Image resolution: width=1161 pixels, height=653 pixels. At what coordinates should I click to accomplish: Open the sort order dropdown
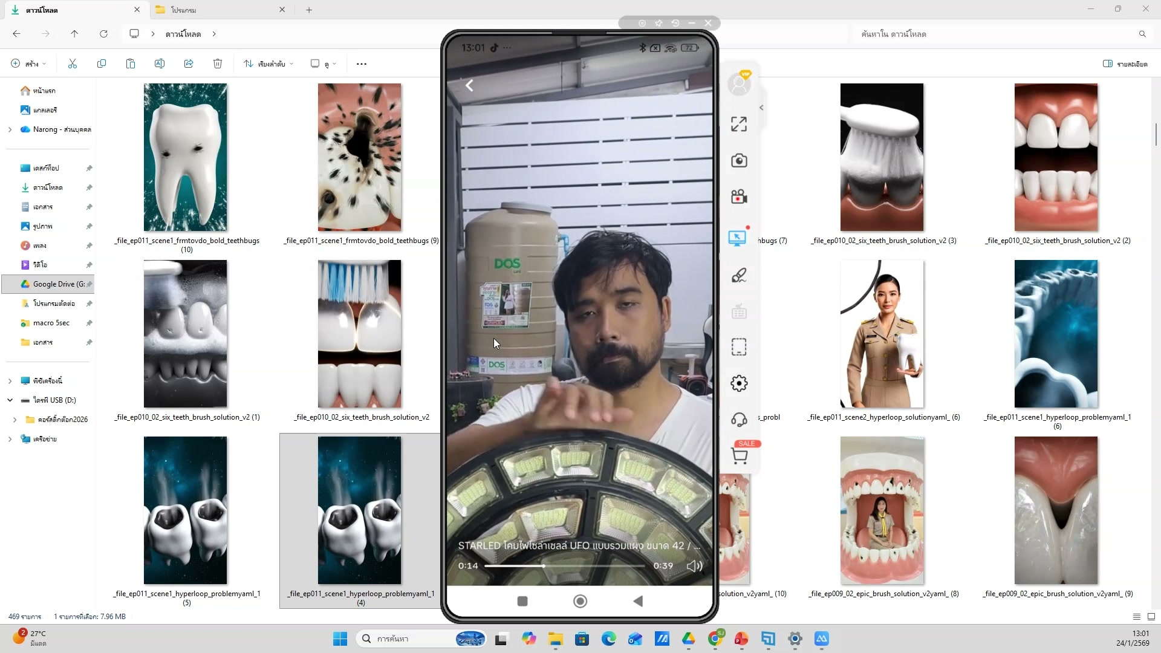point(268,63)
